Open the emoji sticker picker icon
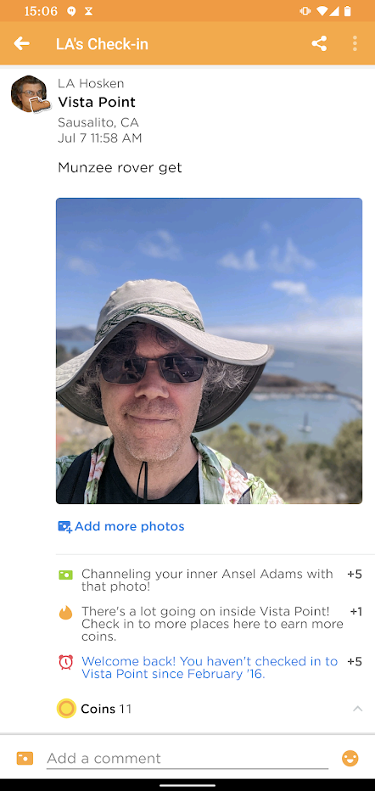375x791 pixels. [x=350, y=758]
